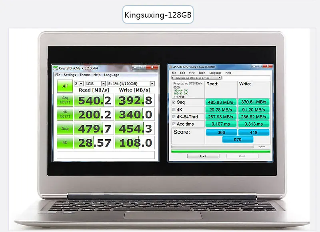This screenshot has height=232, width=320.
Task: Click the Start button in AS SSD Benchmark
Action: 203,156
